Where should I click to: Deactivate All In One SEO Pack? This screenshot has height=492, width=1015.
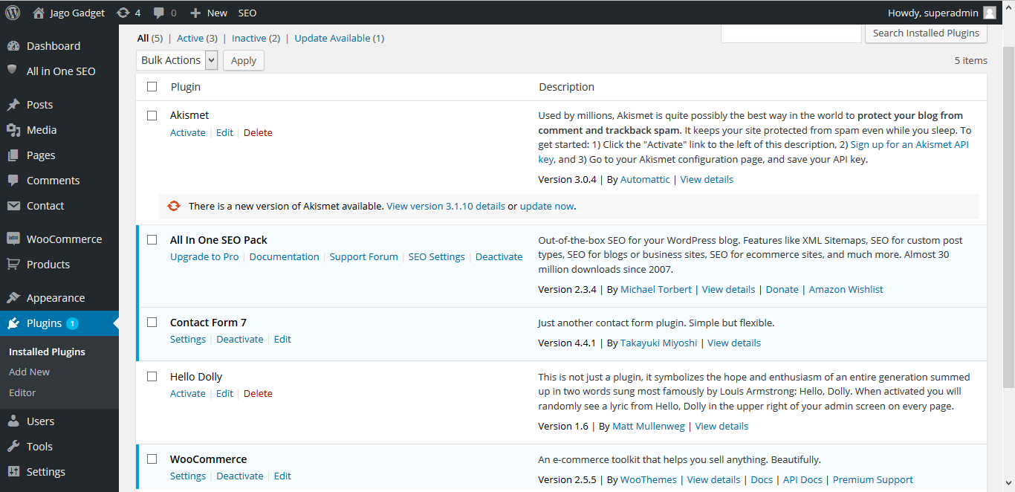(499, 256)
